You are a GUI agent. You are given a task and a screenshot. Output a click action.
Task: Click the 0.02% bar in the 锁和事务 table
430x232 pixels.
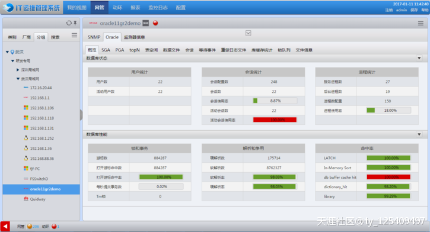(x=161, y=186)
